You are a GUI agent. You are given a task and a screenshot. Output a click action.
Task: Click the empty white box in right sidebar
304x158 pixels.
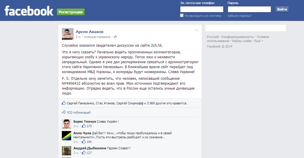click(x=245, y=28)
